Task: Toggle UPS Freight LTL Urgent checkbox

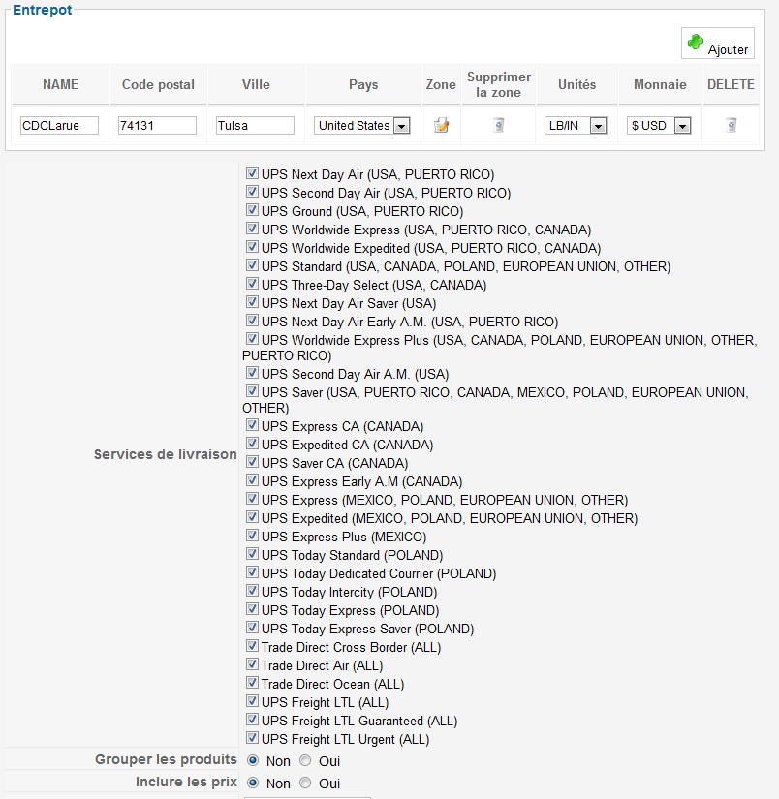Action: point(252,737)
